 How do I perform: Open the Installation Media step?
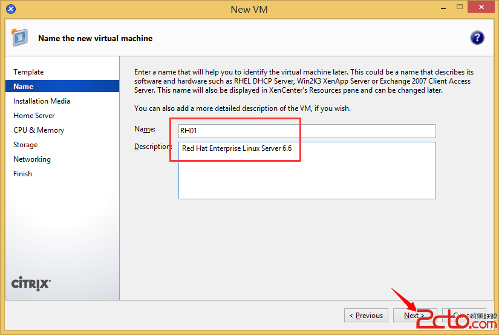pos(41,101)
